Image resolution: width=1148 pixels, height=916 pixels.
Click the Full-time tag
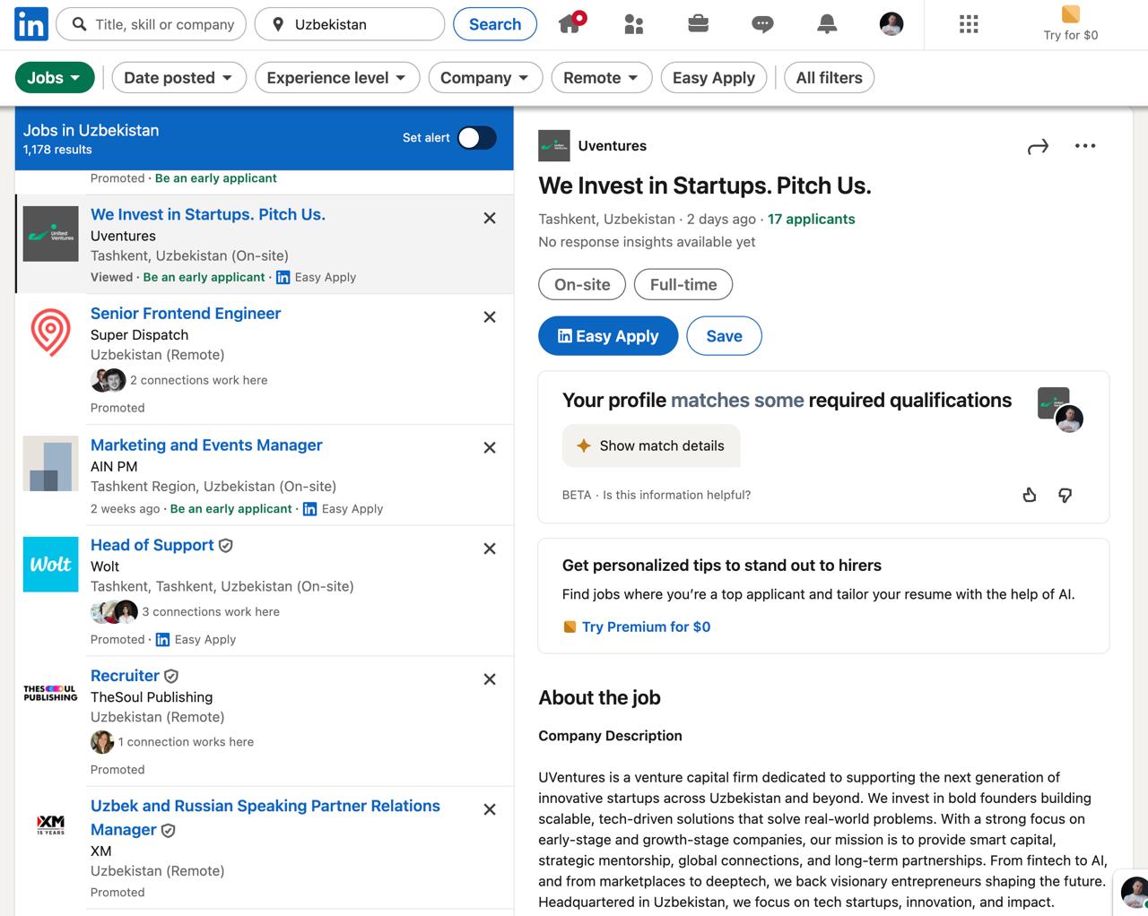click(683, 285)
